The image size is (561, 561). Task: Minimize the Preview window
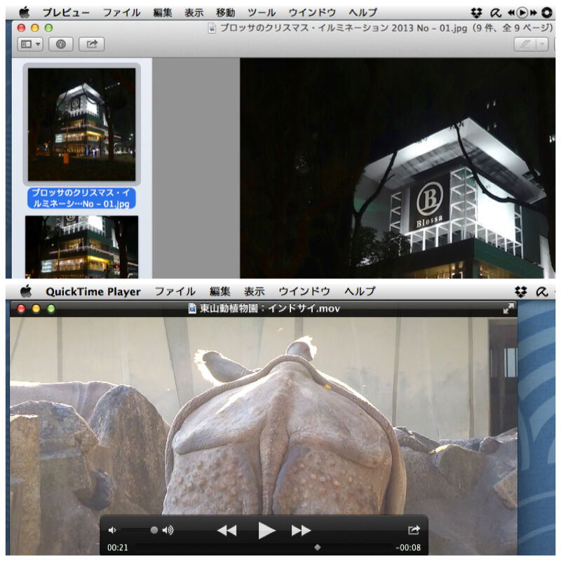click(x=35, y=28)
